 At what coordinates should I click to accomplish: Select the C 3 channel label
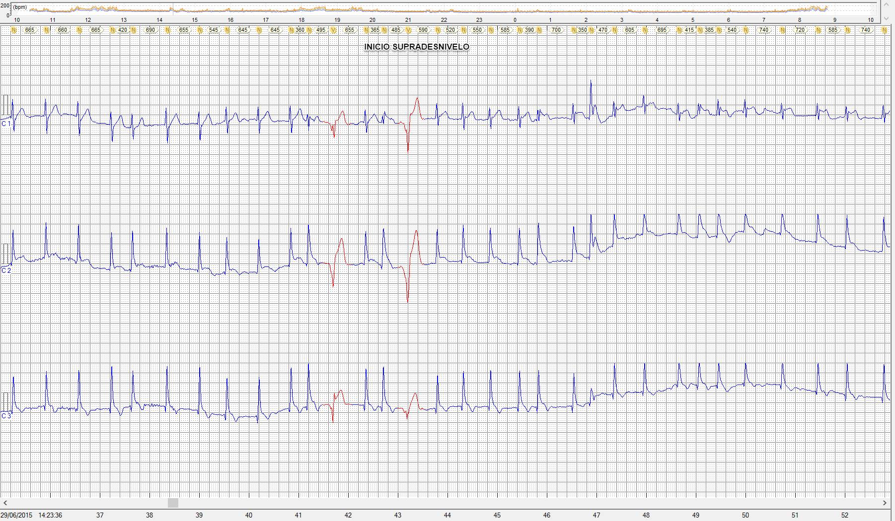click(6, 416)
